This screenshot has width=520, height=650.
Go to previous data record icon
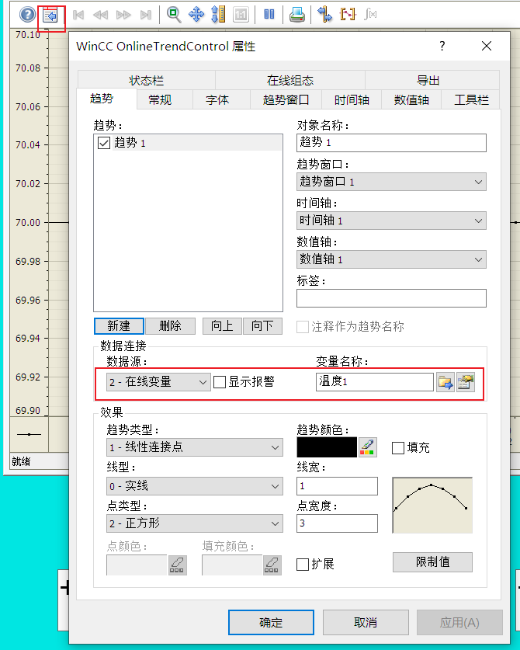(x=100, y=16)
